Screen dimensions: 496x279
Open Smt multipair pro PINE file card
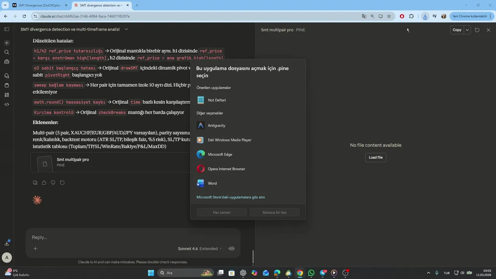coord(110,162)
